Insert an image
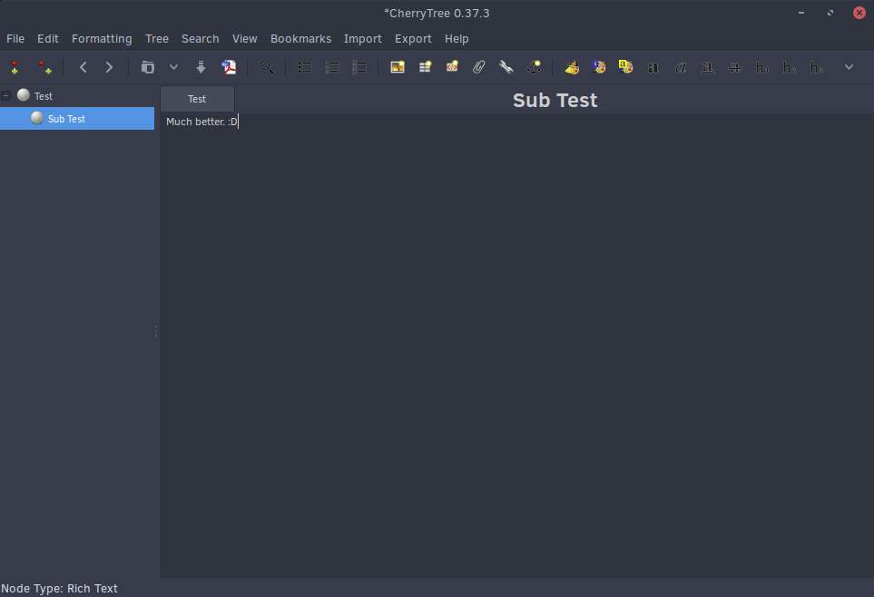This screenshot has width=874, height=597. click(x=398, y=67)
